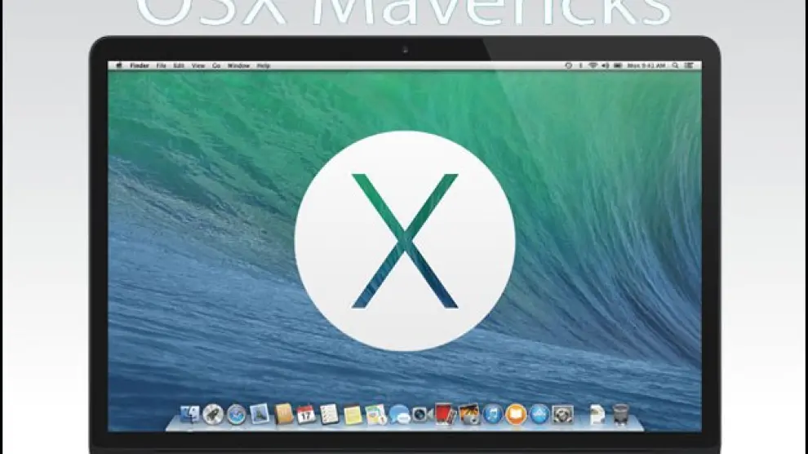Open the Finder menu in menu bar
Viewport: 808px width, 454px height.
point(138,65)
